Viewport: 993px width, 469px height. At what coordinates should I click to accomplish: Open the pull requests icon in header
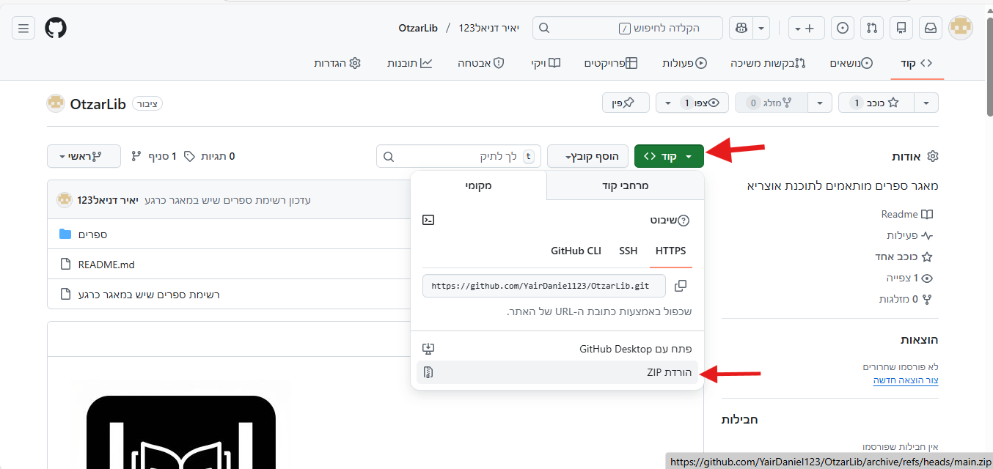tap(871, 29)
